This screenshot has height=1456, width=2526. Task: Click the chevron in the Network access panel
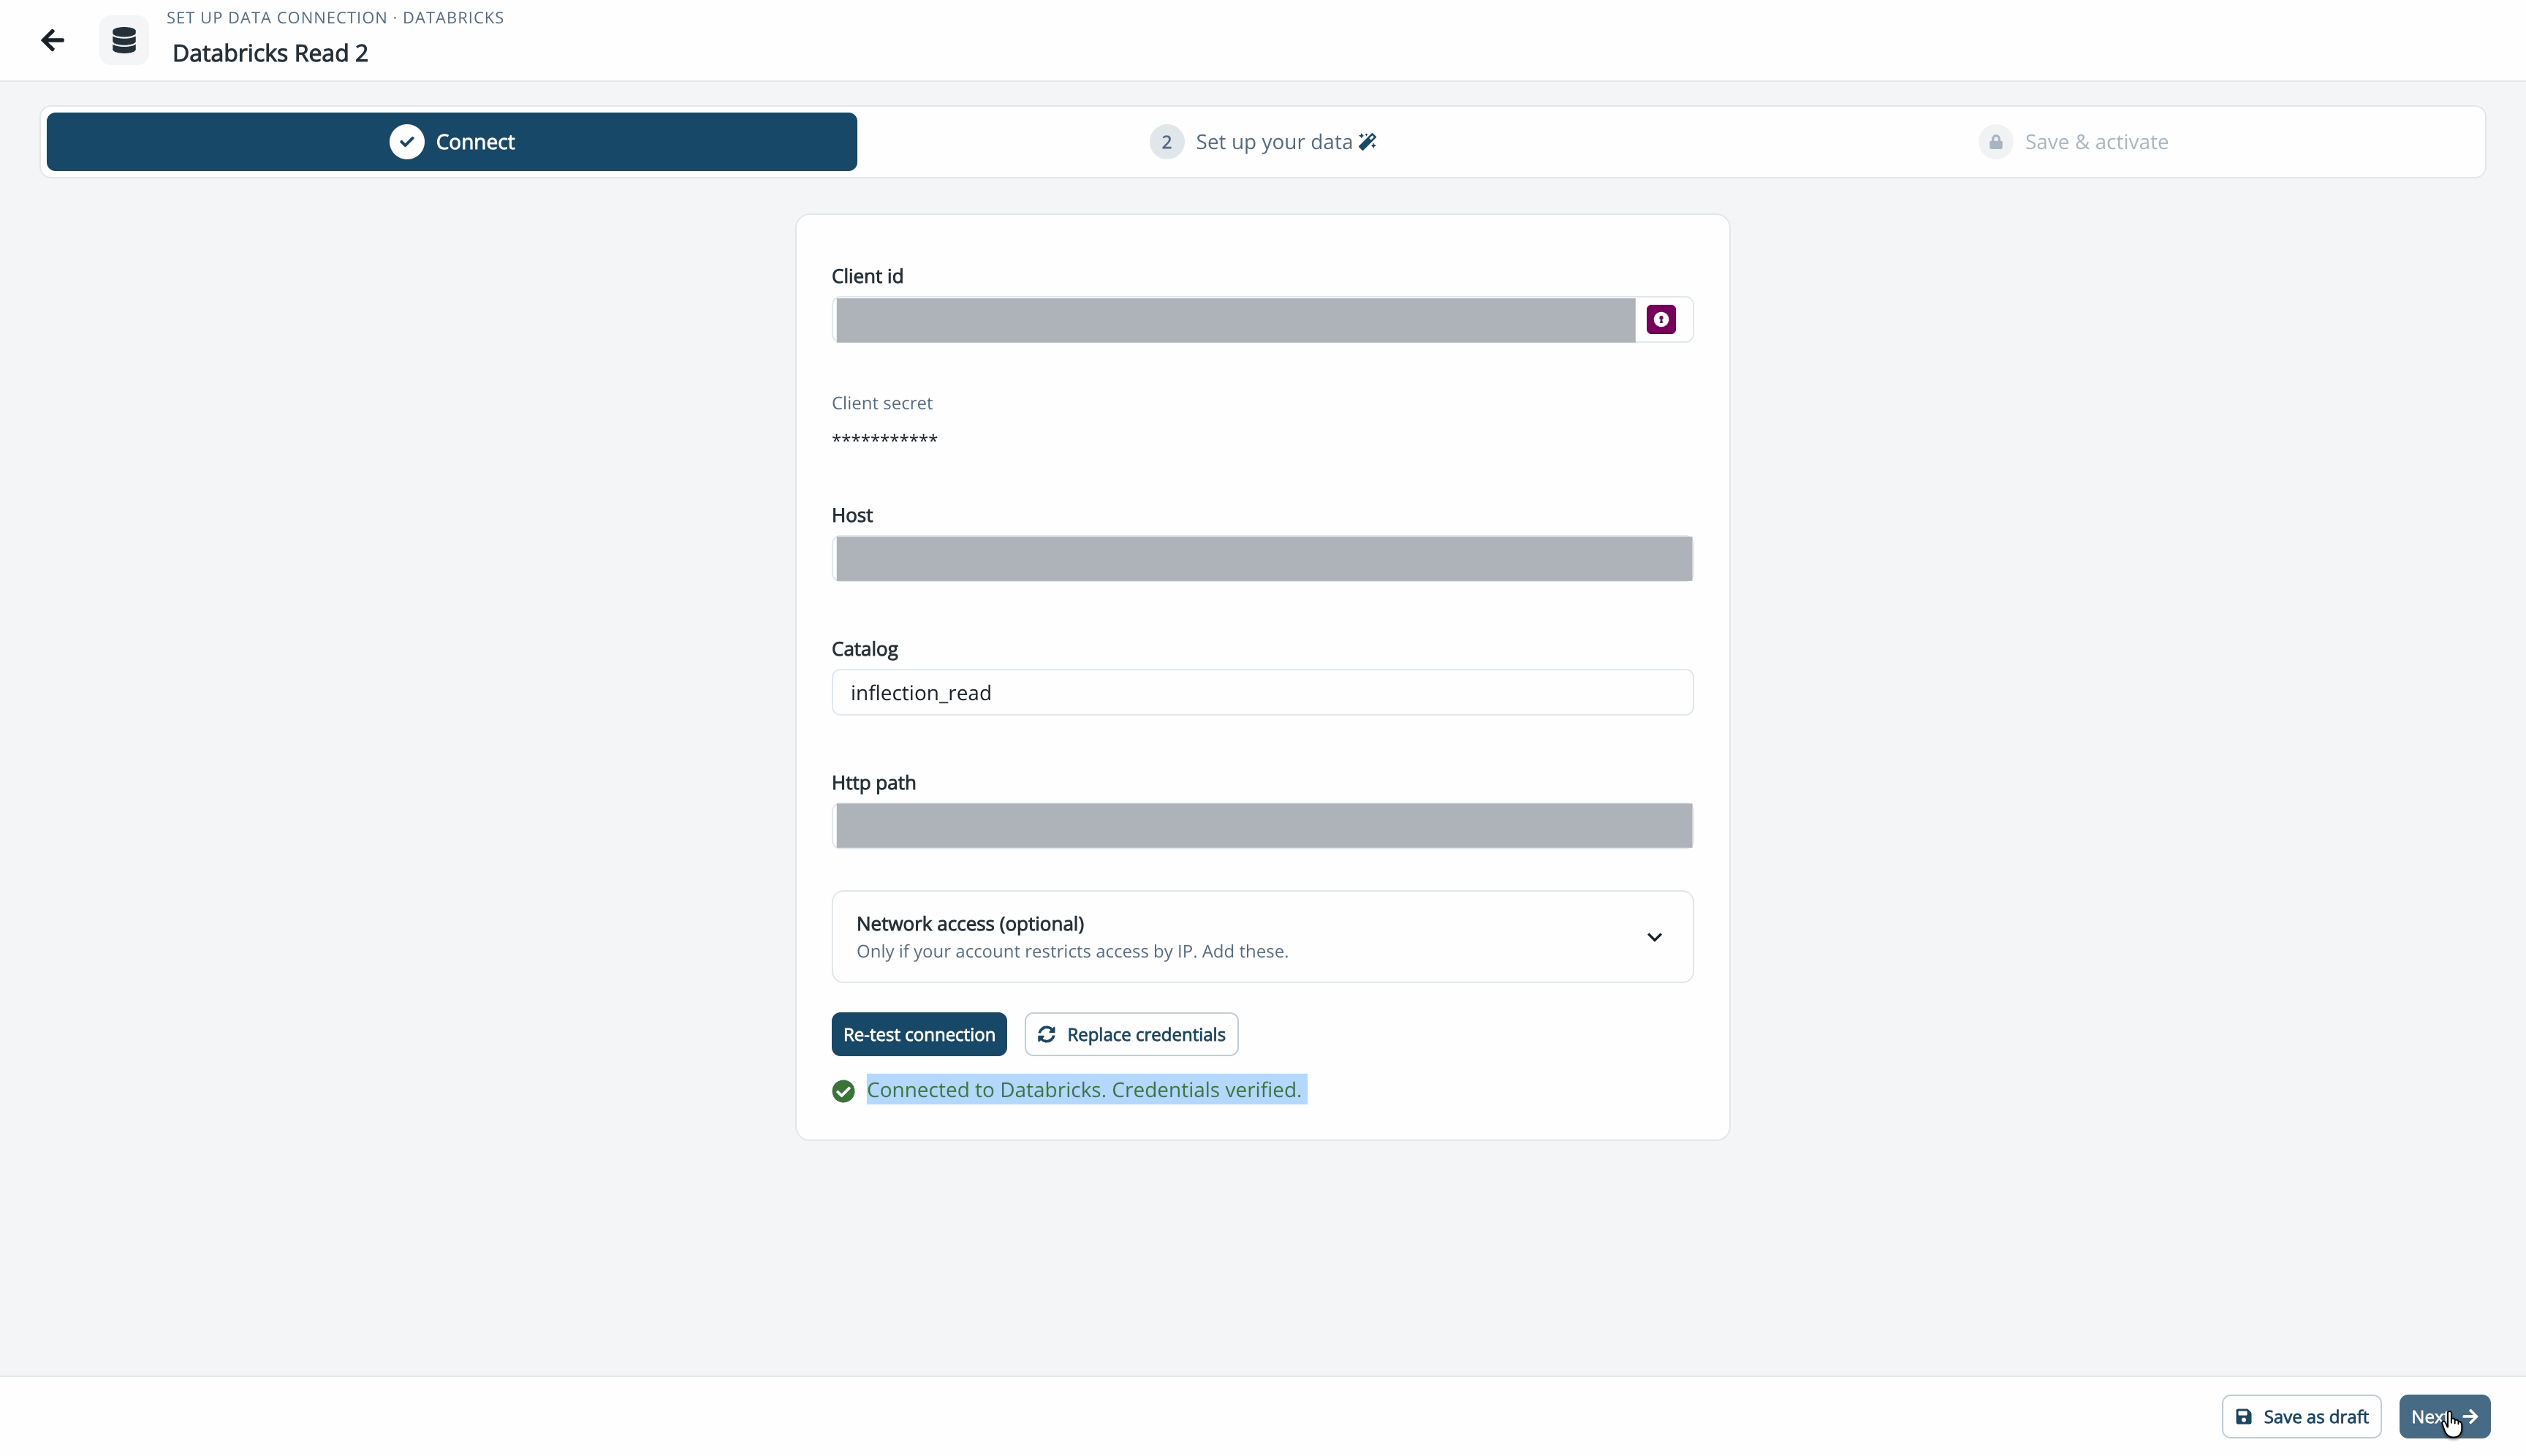point(1654,937)
